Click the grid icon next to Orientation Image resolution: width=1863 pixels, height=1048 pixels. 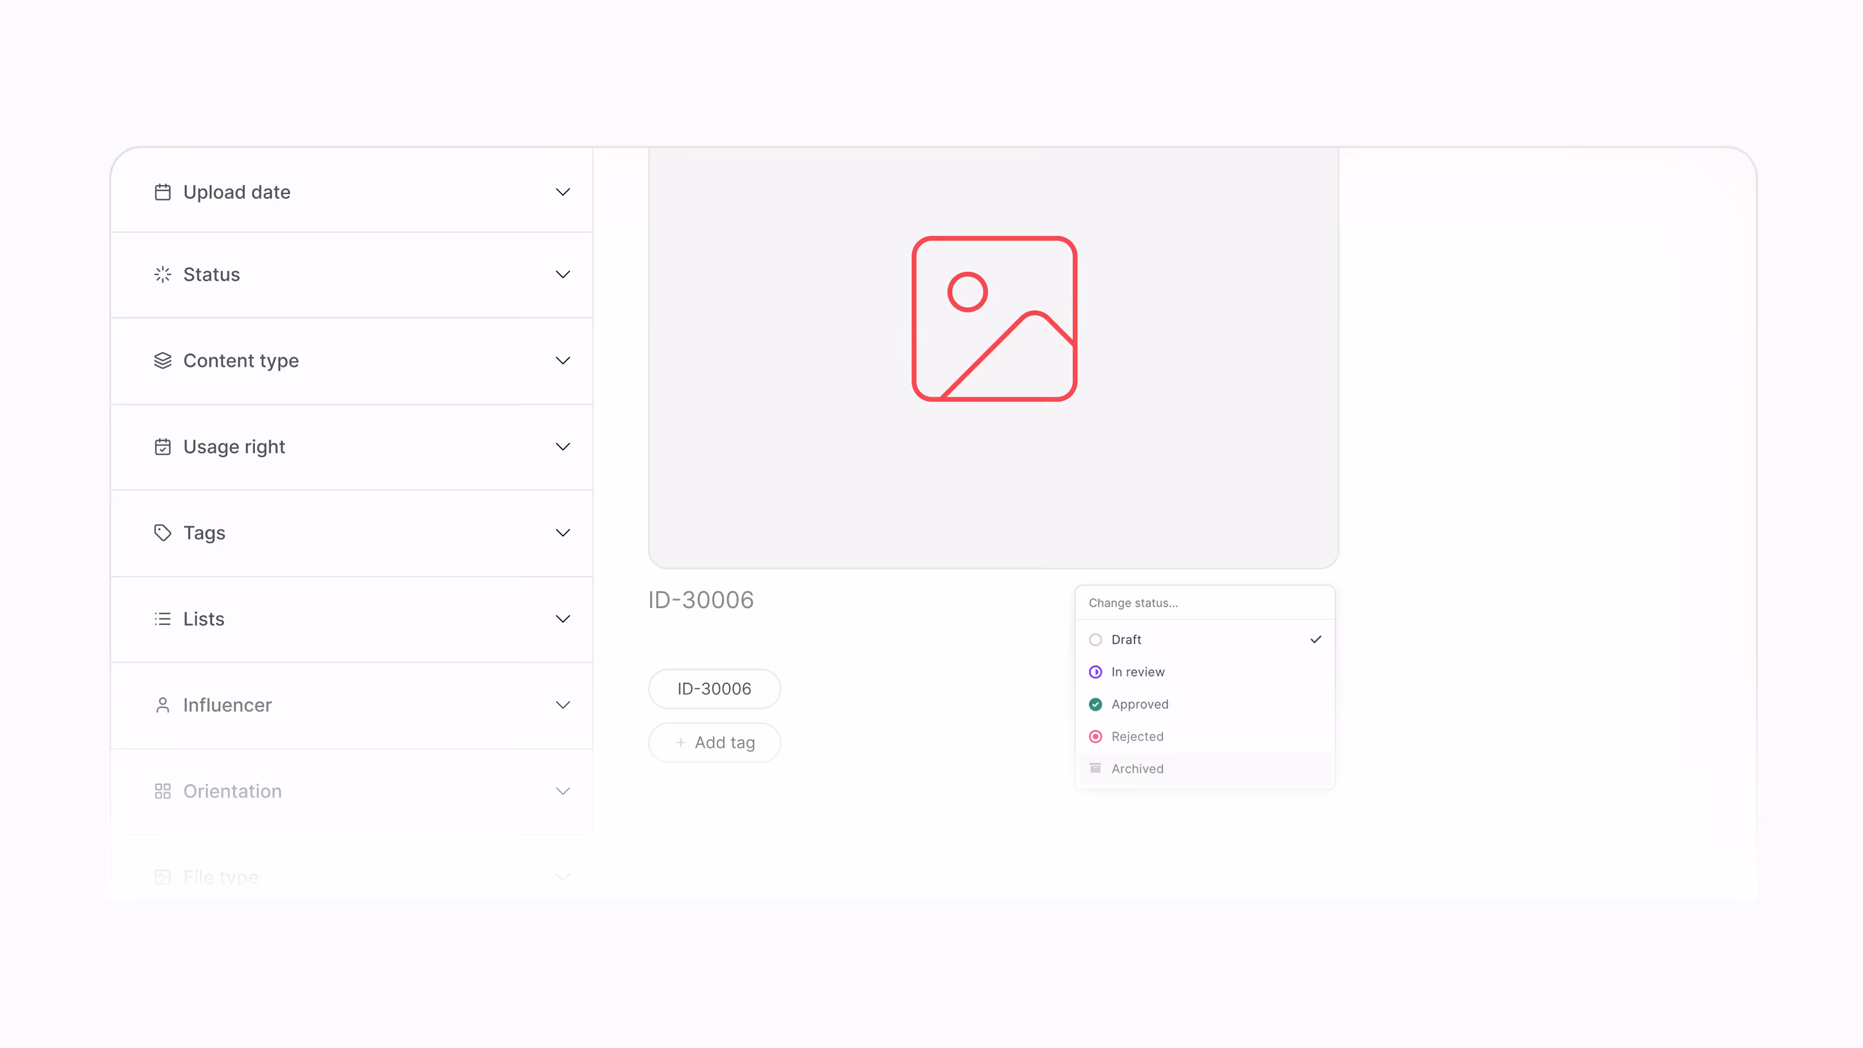point(162,791)
